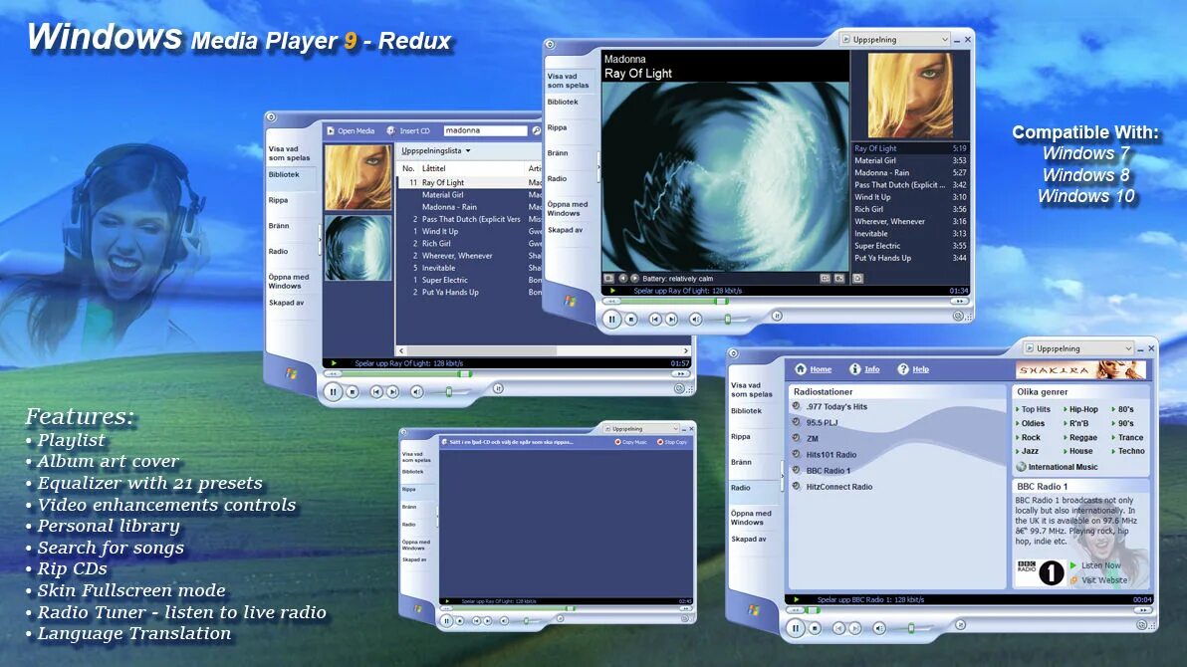1187x667 pixels.
Task: Open the Radio tab in the visualization window
Action: [x=558, y=178]
